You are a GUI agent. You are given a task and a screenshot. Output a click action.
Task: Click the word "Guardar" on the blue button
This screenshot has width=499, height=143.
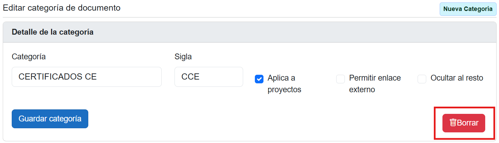(33, 119)
